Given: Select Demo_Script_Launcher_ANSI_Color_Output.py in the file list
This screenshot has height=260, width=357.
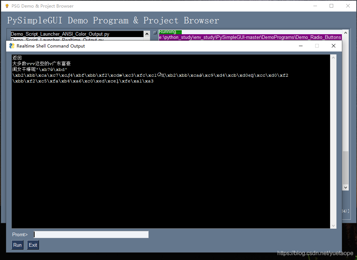Looking at the screenshot, I should [77, 34].
